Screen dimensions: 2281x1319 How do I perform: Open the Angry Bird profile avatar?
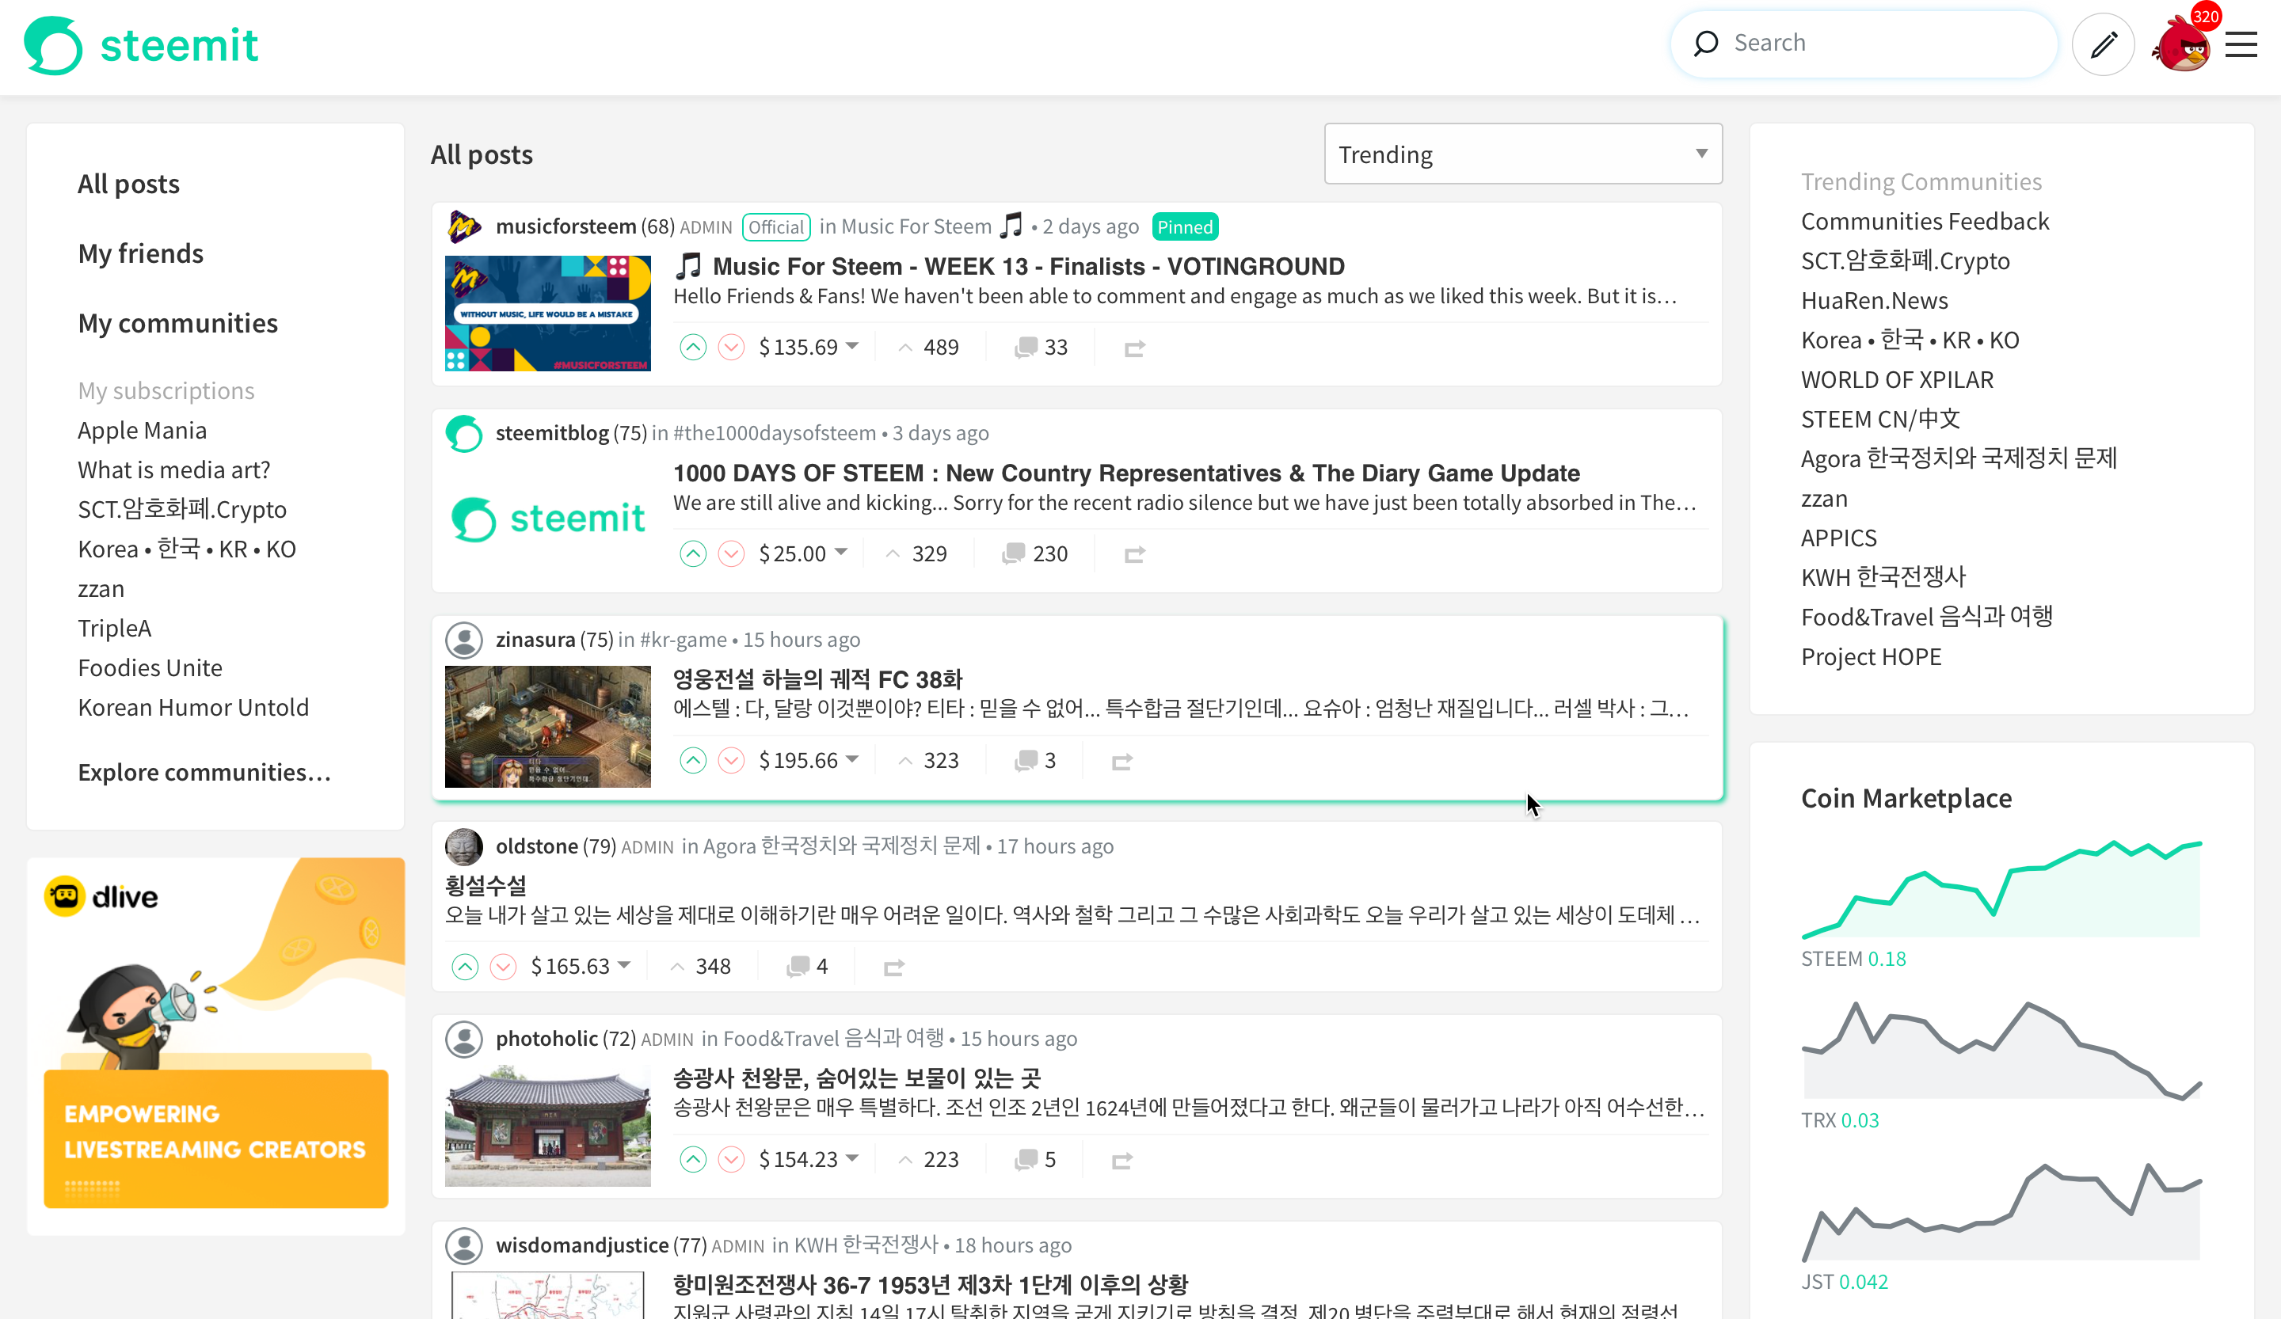pyautogui.click(x=2181, y=45)
